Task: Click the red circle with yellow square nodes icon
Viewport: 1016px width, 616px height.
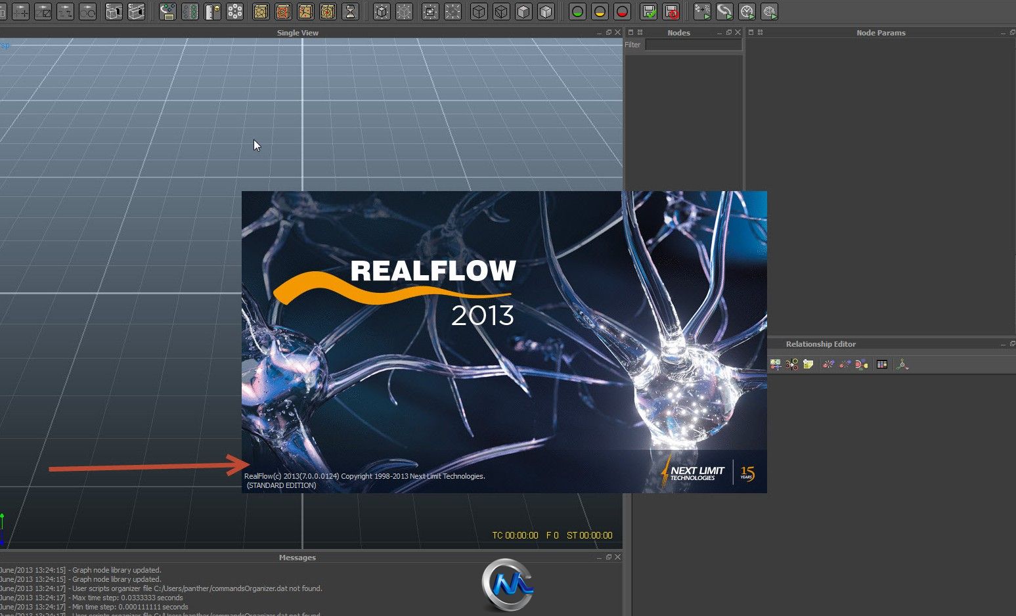Action: coord(861,364)
